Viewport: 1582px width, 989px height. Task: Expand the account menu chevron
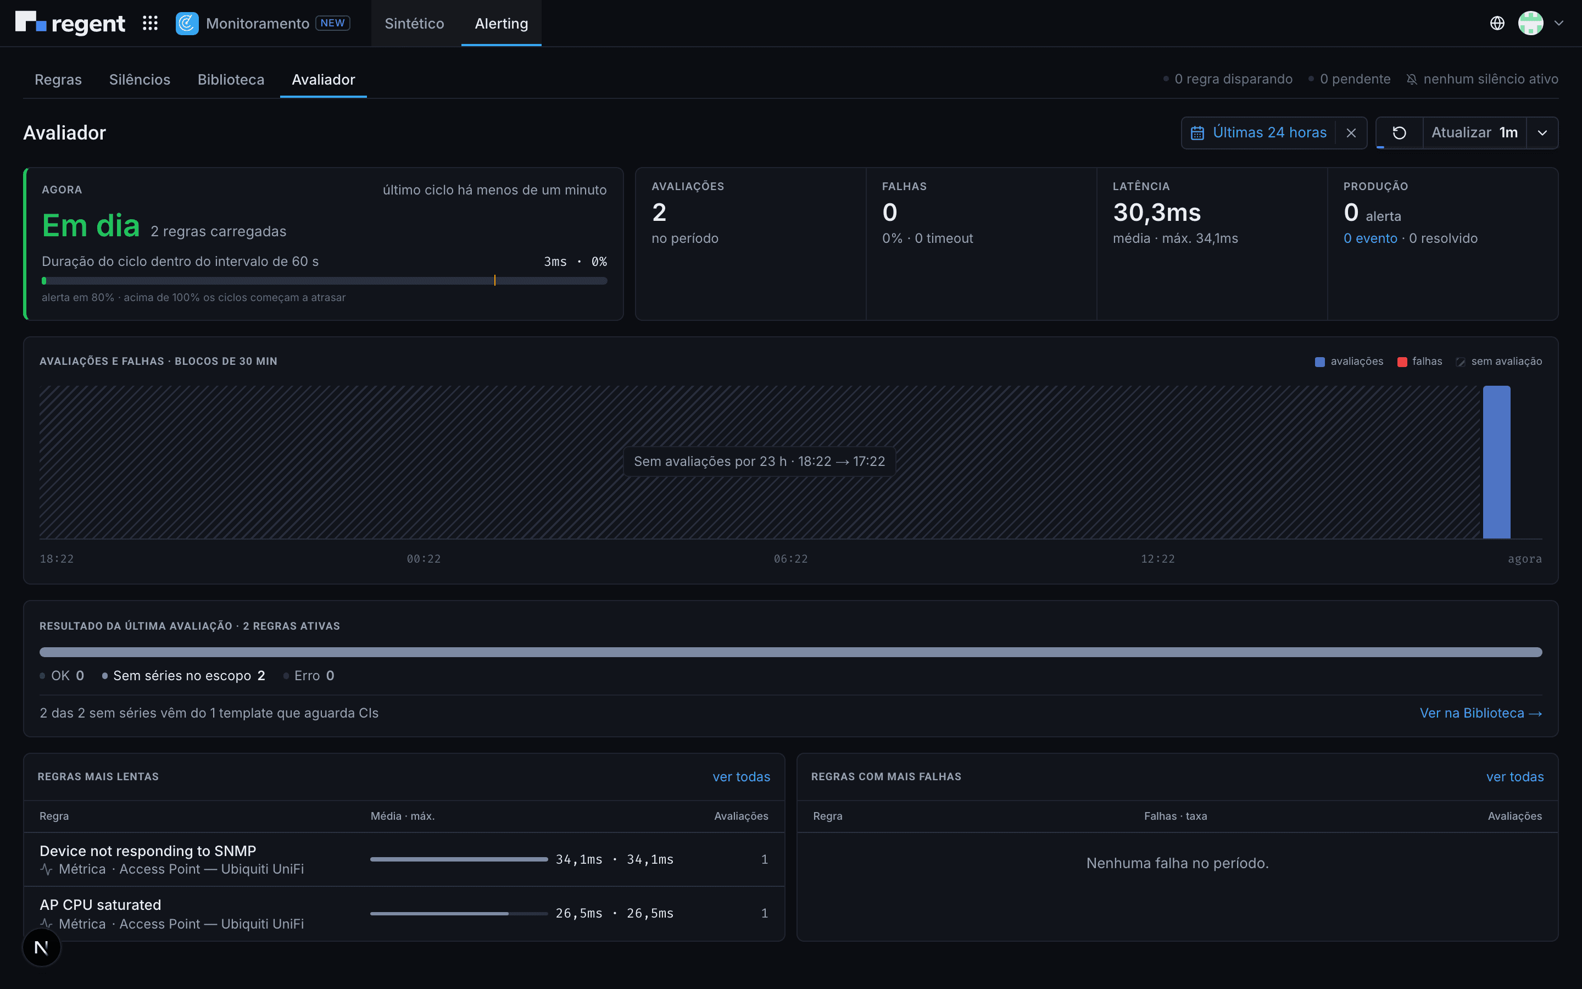tap(1559, 23)
